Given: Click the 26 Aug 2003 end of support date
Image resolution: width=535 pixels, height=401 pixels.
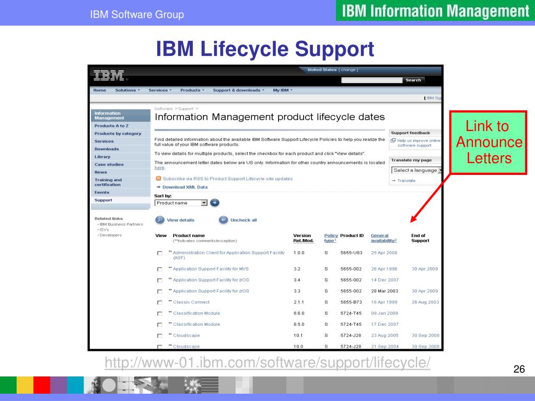Looking at the screenshot, I should point(425,302).
